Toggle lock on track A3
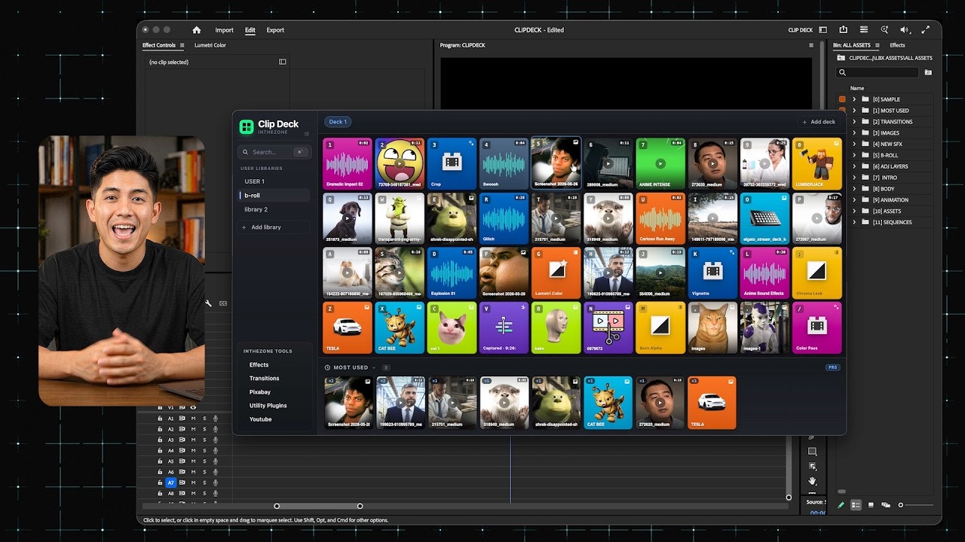The width and height of the screenshot is (965, 542). pos(160,440)
